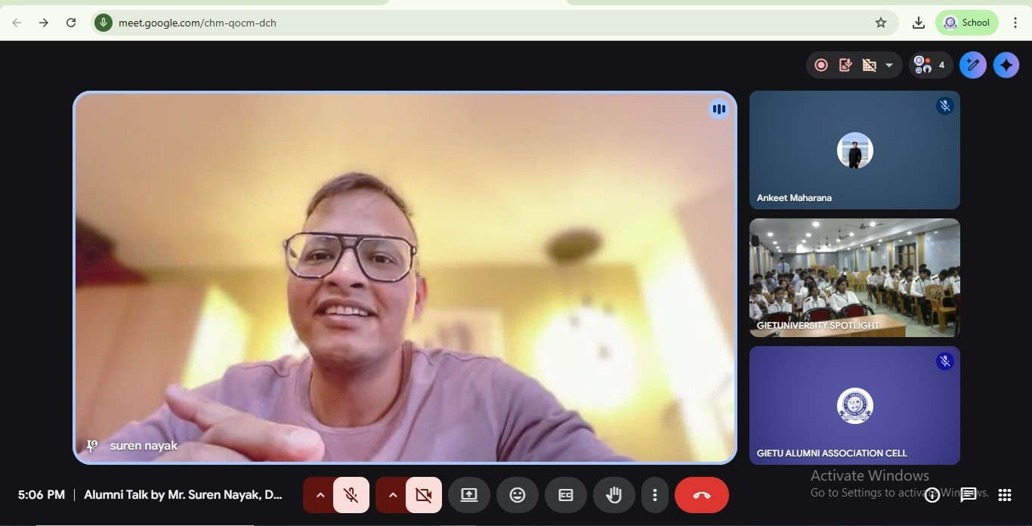Turn on the camera
Screen dimensions: 1032x526
point(424,495)
